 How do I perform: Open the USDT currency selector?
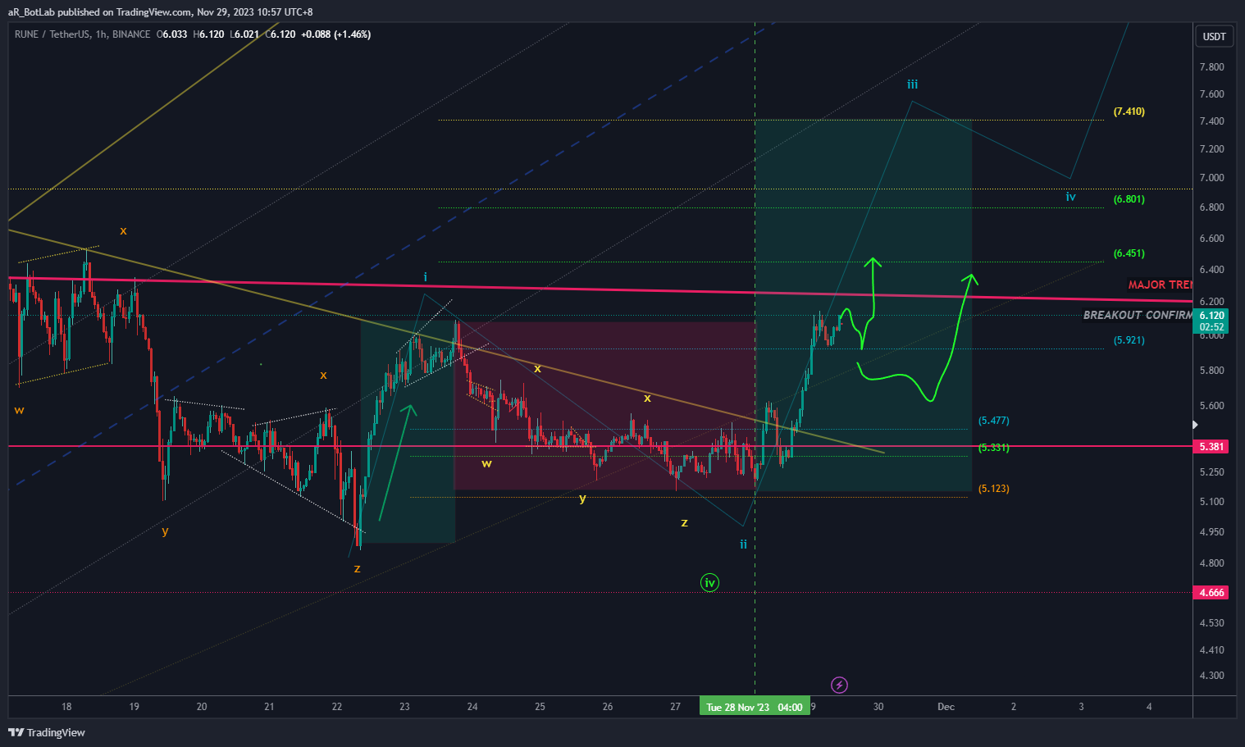(x=1215, y=36)
